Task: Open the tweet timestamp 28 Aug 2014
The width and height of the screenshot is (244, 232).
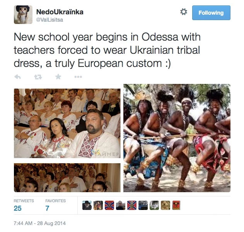Action: 40,223
